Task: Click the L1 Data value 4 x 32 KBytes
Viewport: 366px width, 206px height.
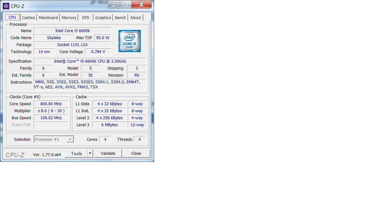Action: point(110,104)
